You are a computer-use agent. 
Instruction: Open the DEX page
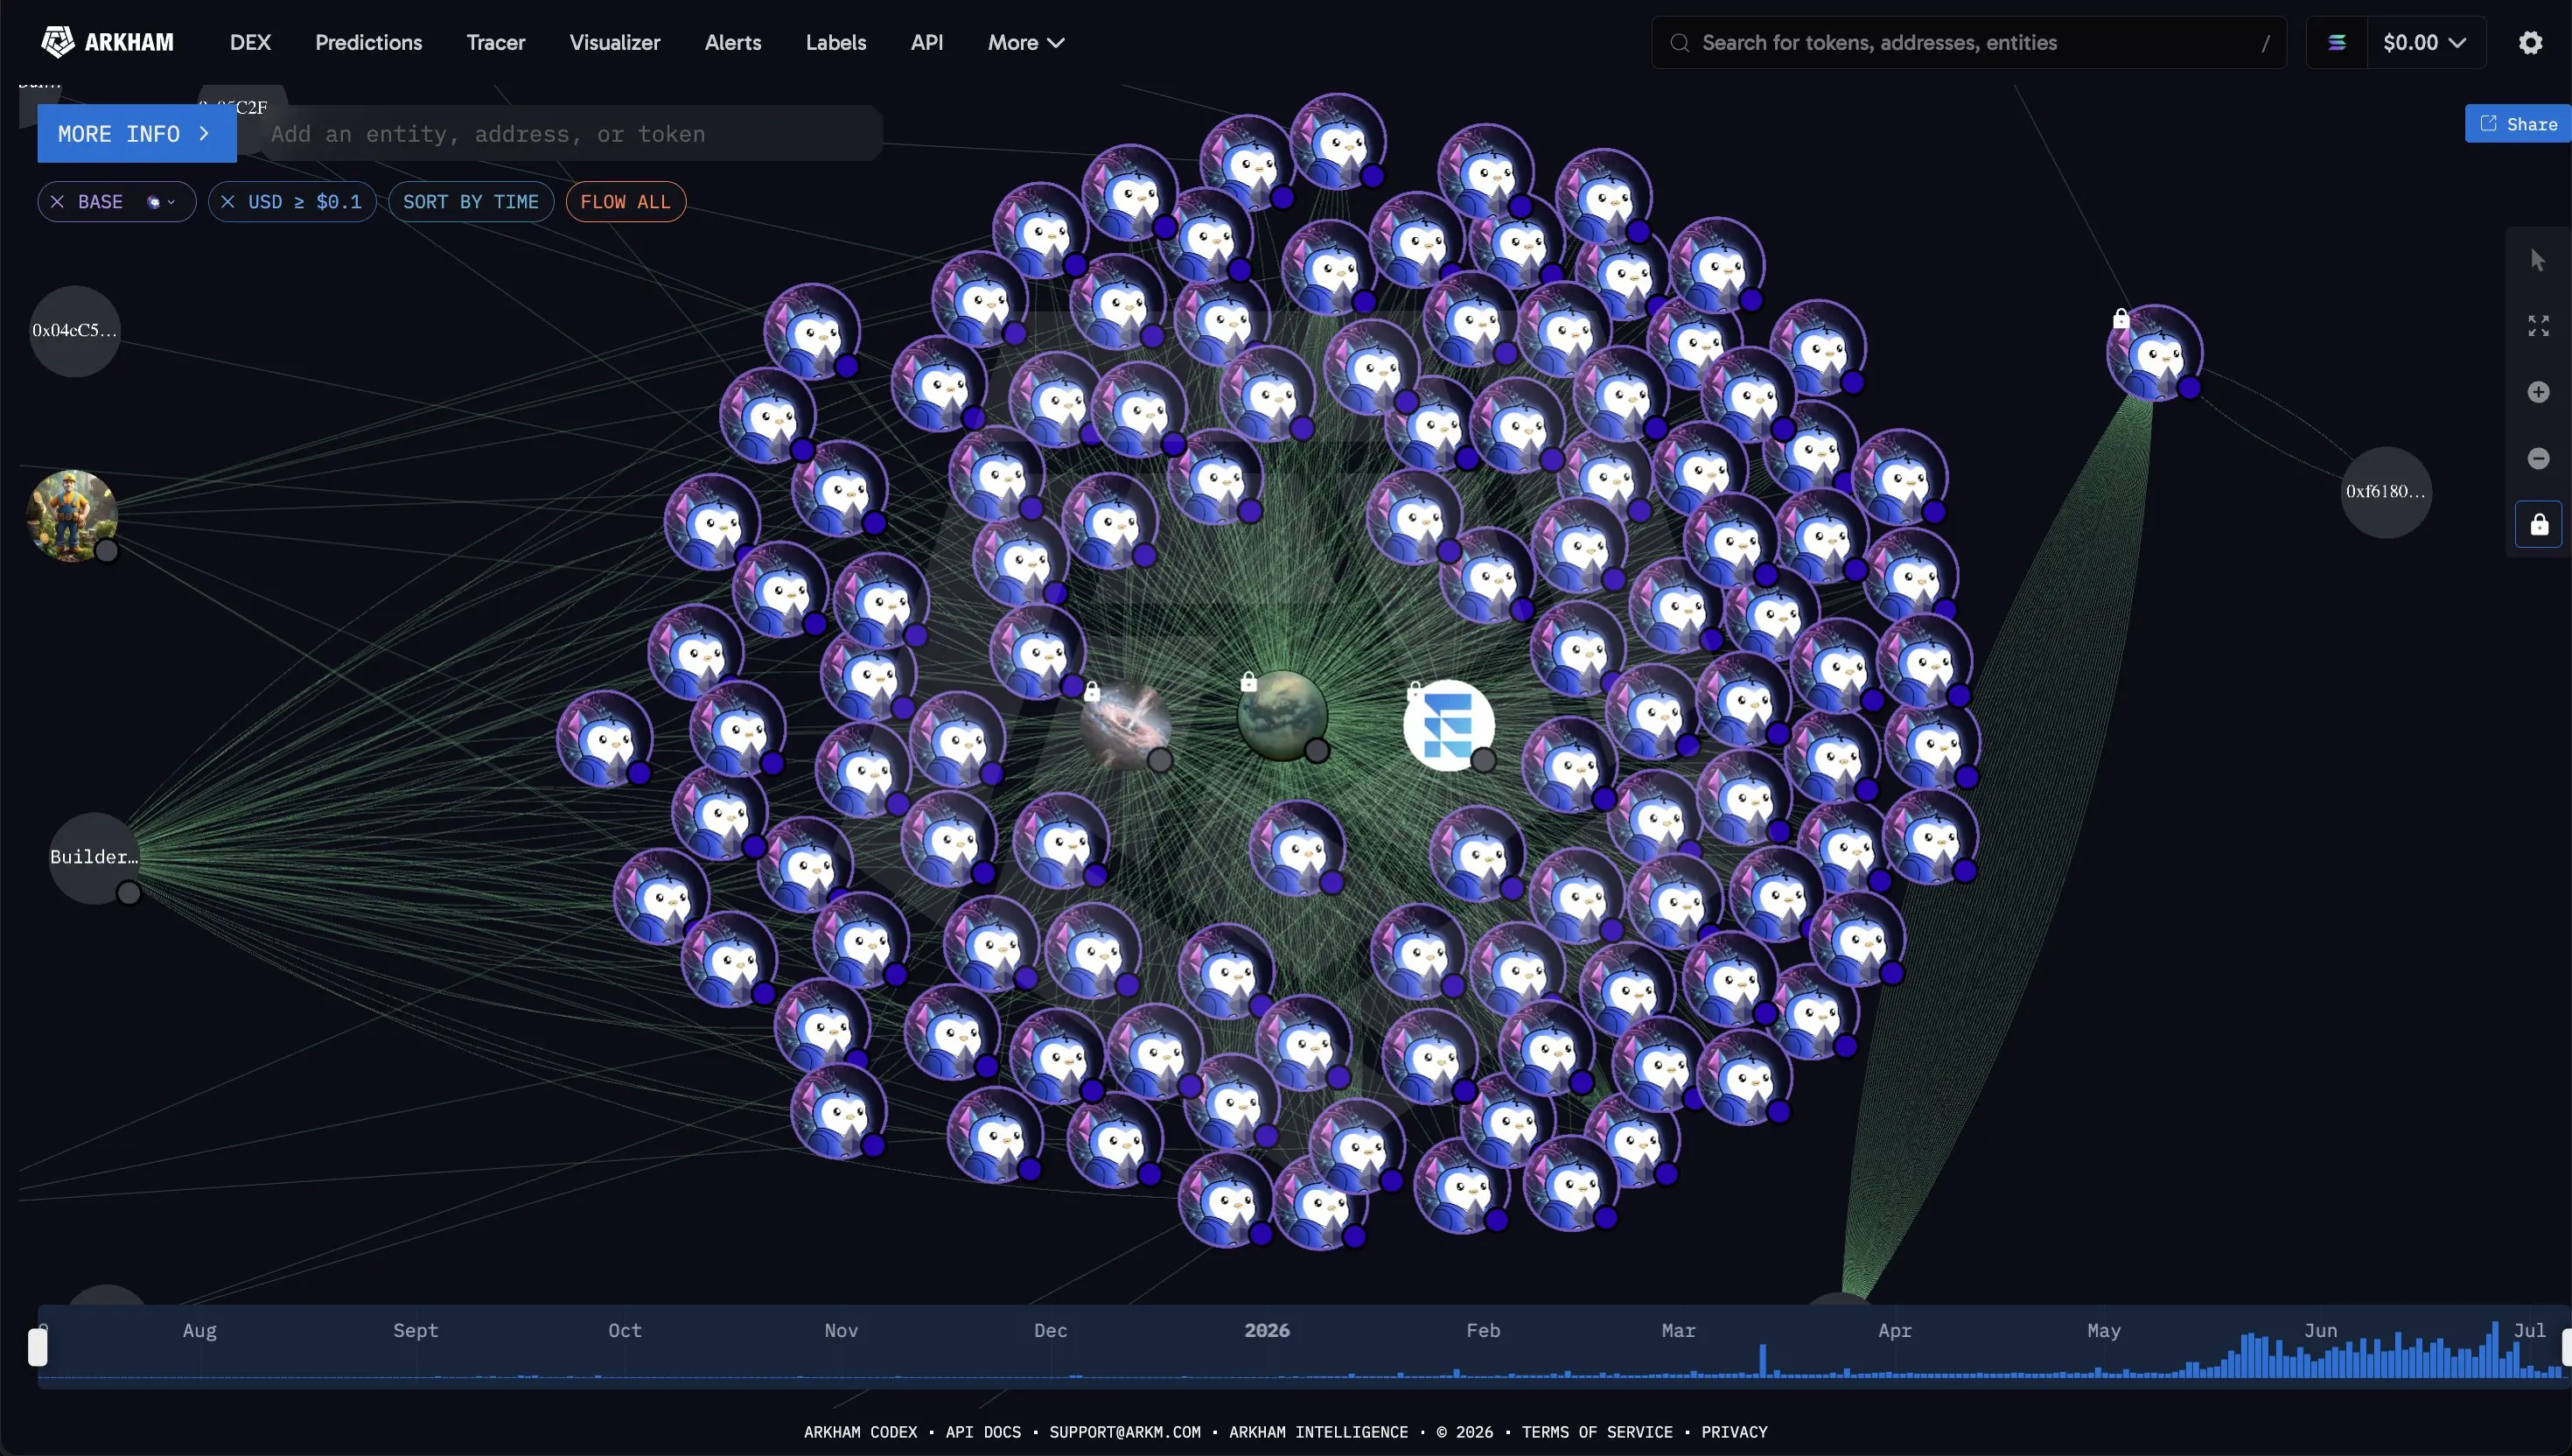[250, 42]
